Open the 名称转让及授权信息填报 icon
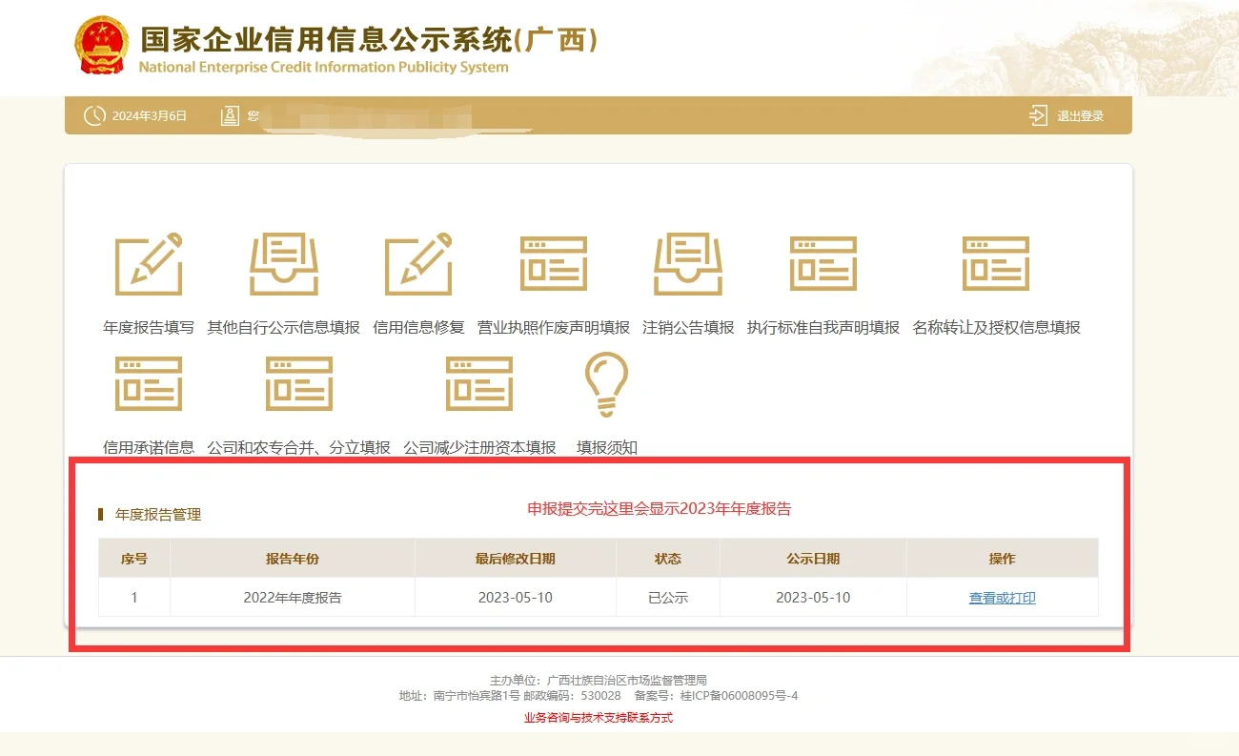Viewport: 1239px width, 756px height. (x=996, y=263)
